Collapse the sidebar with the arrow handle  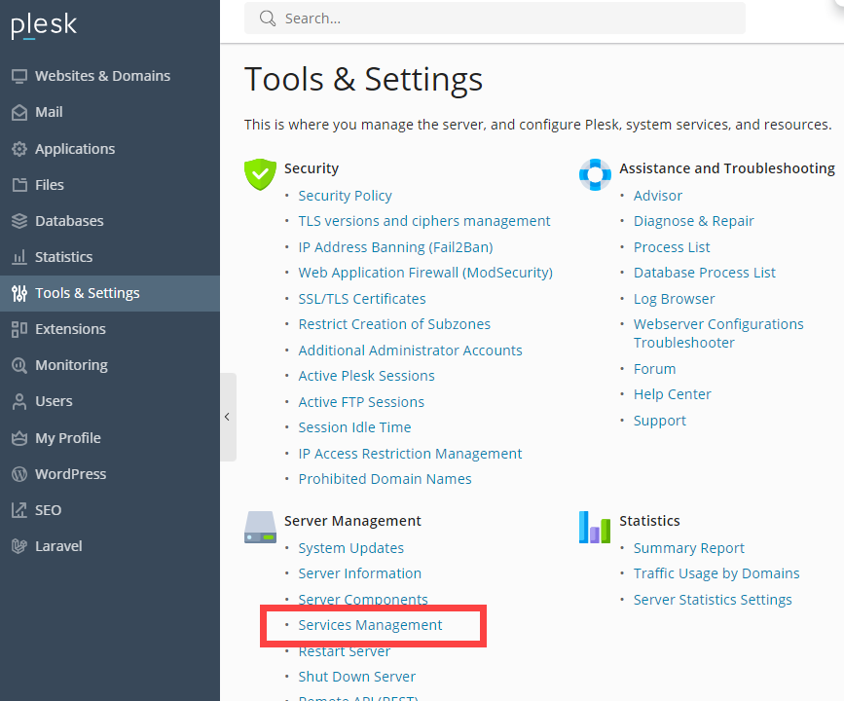228,417
